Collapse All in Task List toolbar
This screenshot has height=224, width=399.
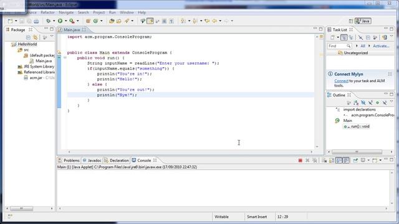point(368,37)
